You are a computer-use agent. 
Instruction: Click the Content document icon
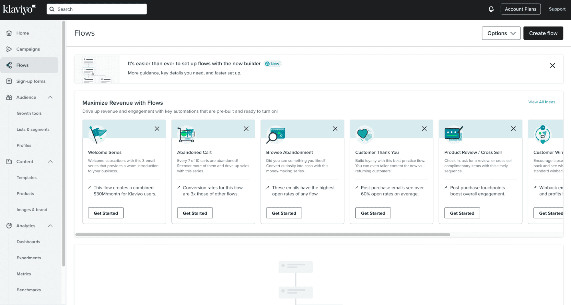pos(9,161)
